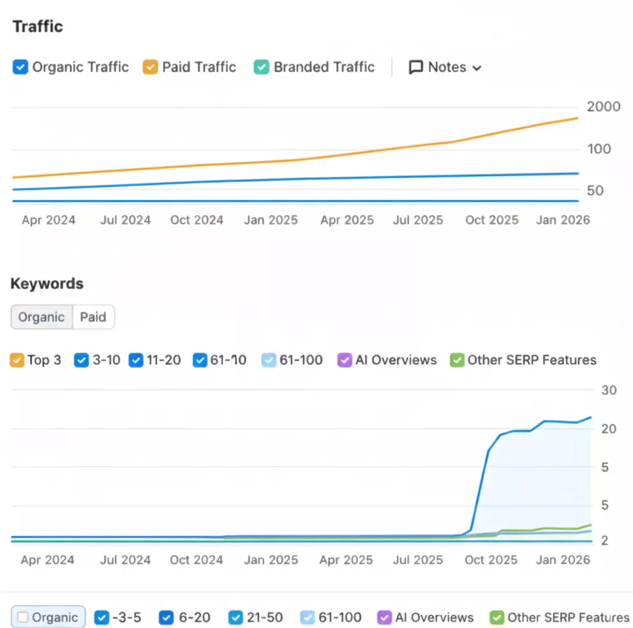Screen dimensions: 633x628
Task: Expand the Notes dropdown chevron
Action: coord(476,68)
